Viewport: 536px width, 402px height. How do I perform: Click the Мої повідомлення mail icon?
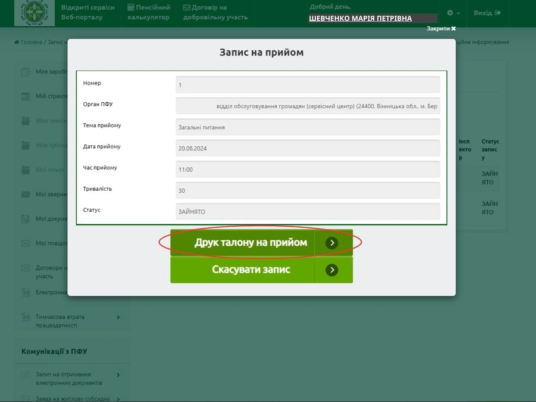[25, 243]
